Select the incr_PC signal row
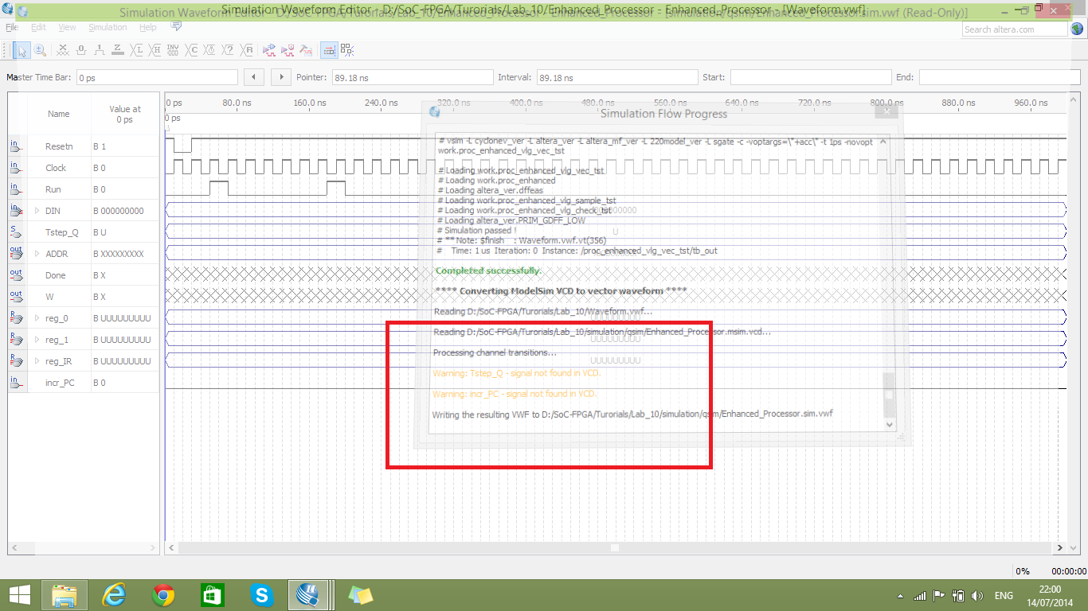The image size is (1088, 611). [x=84, y=383]
